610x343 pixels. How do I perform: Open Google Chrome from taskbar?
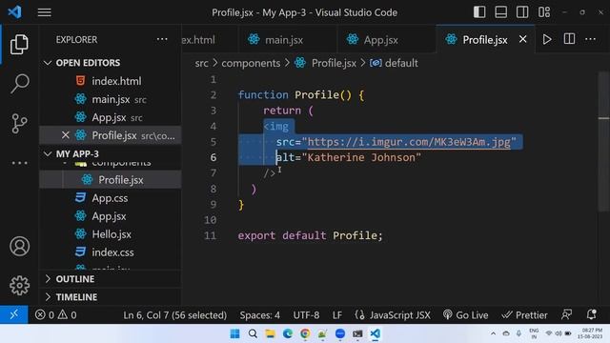(305, 333)
